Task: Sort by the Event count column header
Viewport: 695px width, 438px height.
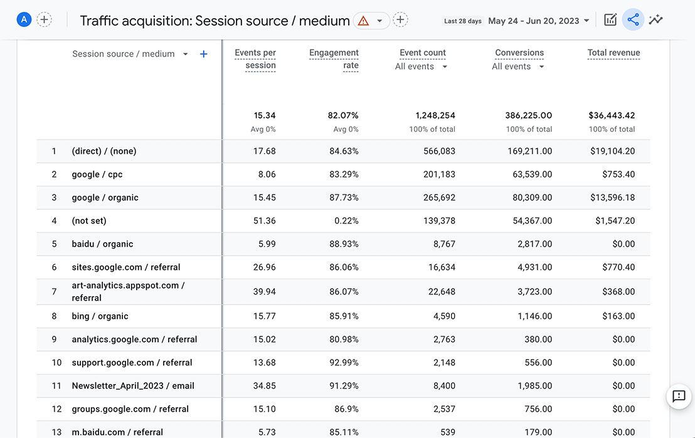Action: pyautogui.click(x=422, y=53)
